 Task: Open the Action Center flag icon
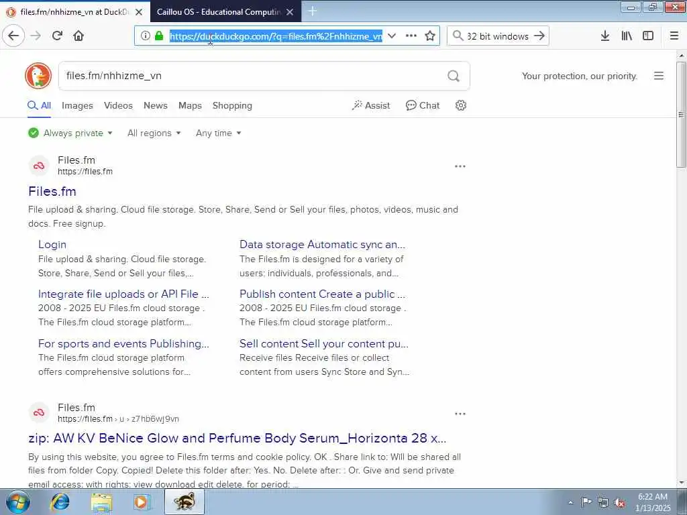click(586, 502)
